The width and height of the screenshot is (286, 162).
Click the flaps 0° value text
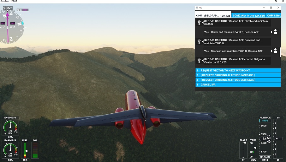(x=243, y=160)
